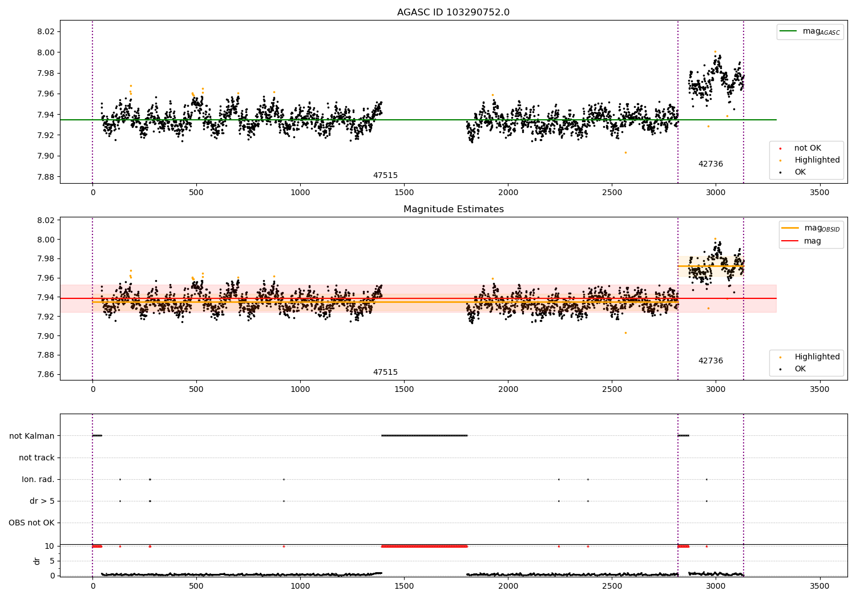Screen dimensions: 856x599
Task: Click the 3000 x-tick under the top plot
Action: [716, 192]
